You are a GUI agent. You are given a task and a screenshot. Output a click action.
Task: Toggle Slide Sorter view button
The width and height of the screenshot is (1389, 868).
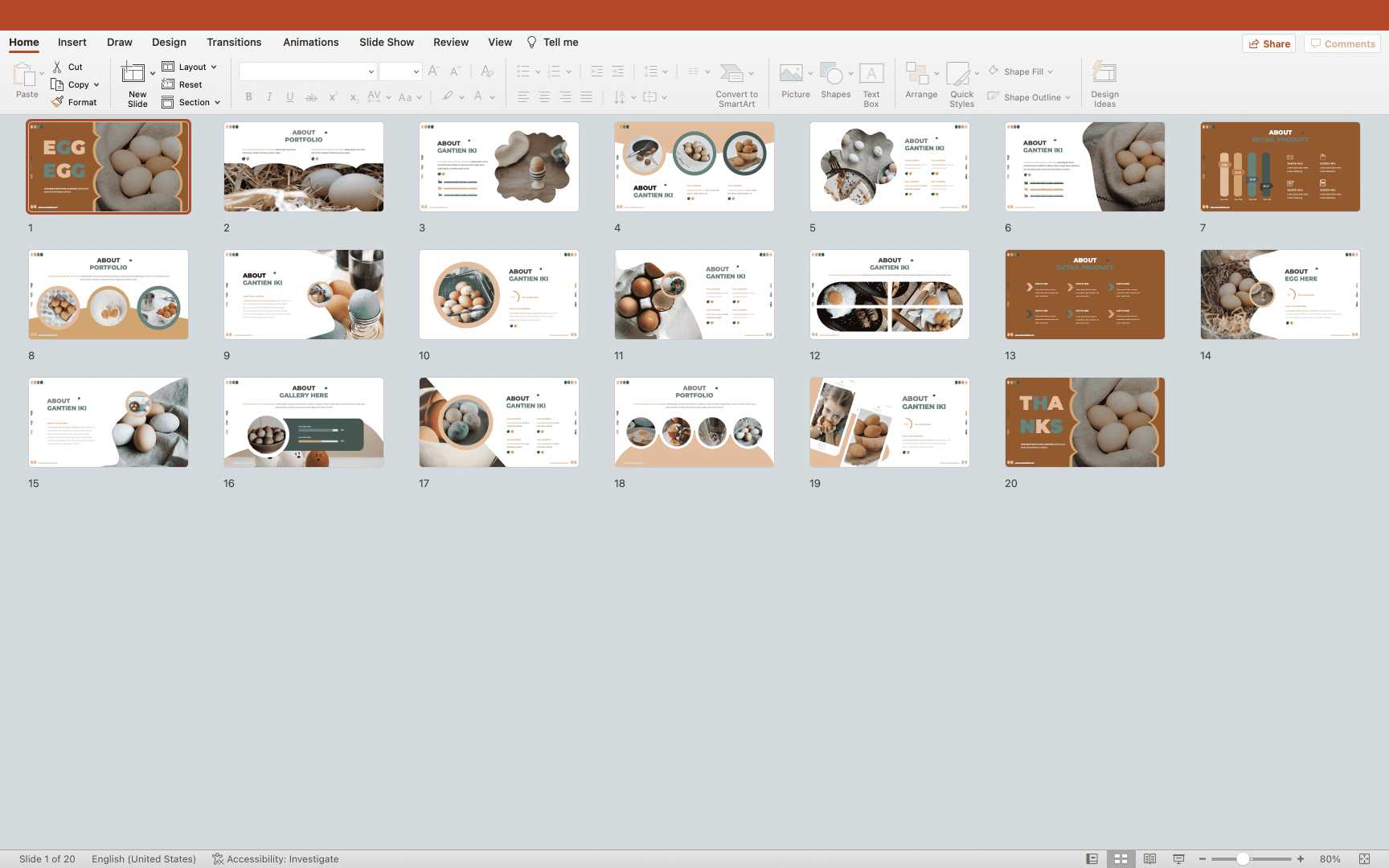click(x=1121, y=859)
